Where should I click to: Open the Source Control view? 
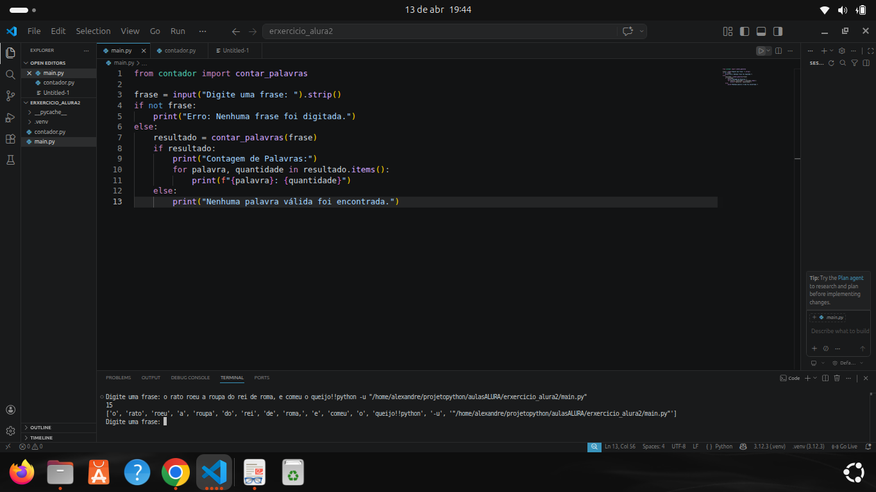point(10,96)
